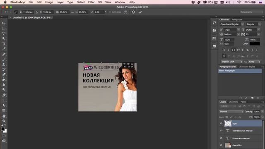Select the Crop tool
This screenshot has width=265, height=149.
[4, 43]
